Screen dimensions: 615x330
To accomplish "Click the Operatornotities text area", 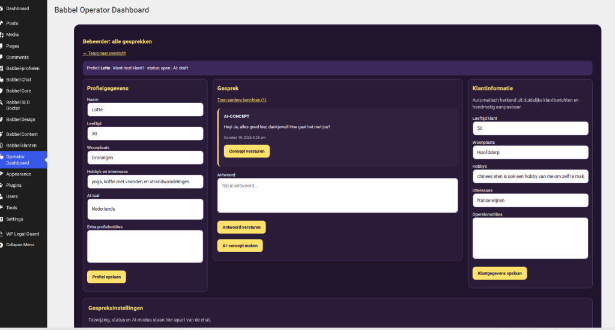I will coord(530,238).
